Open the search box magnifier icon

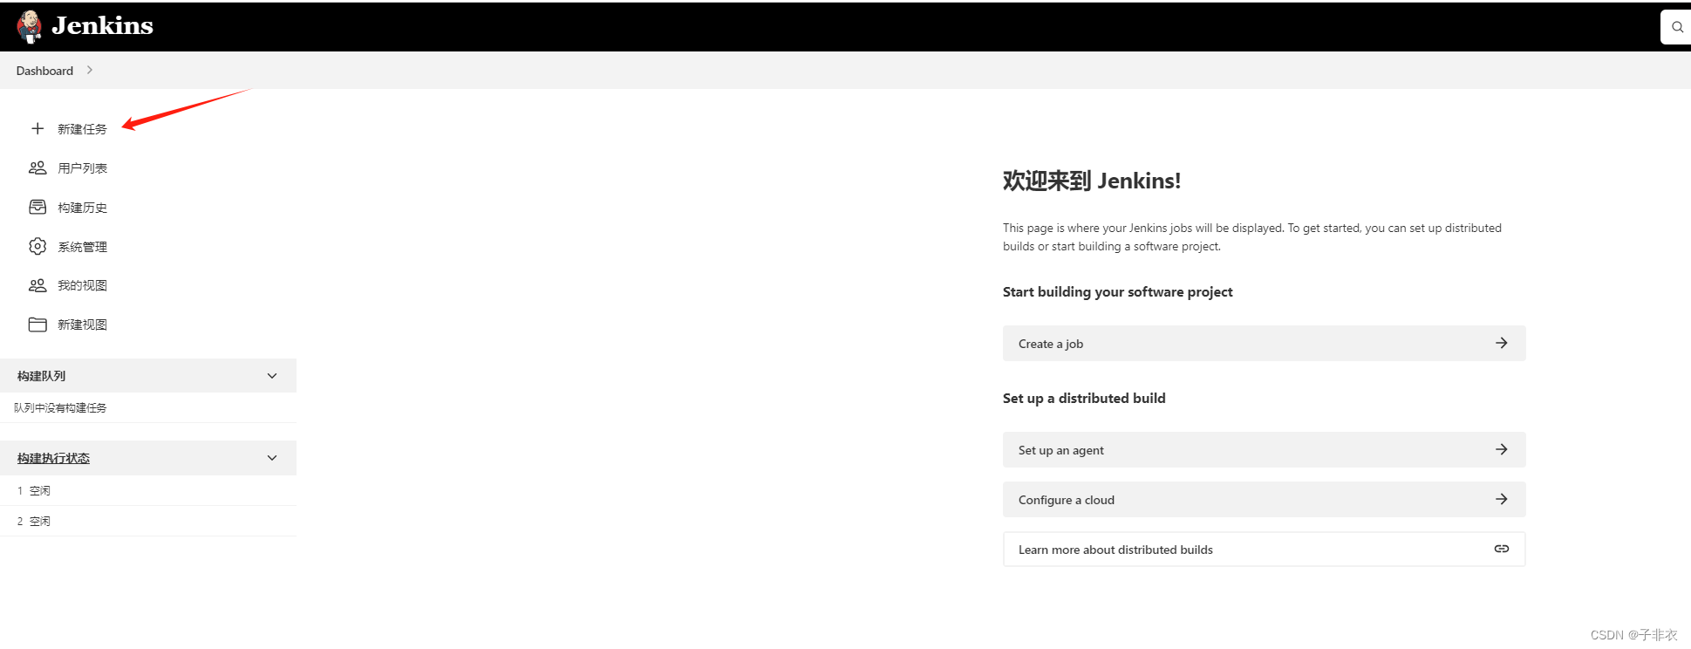(1677, 27)
